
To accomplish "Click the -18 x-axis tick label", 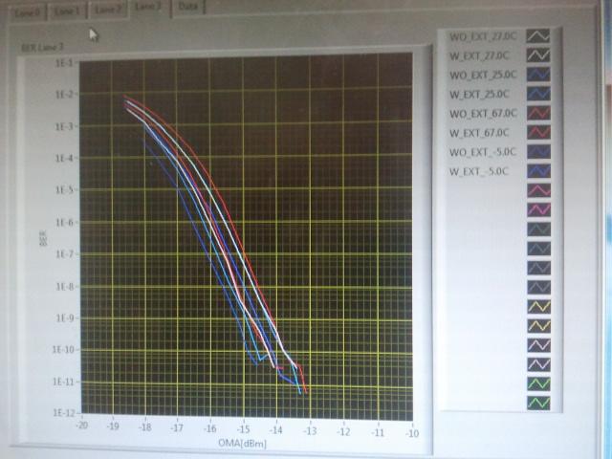I will pos(144,427).
